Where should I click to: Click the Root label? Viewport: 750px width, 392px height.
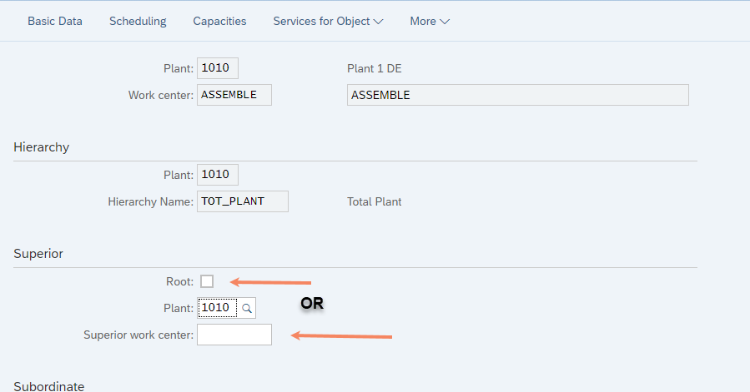pos(179,281)
